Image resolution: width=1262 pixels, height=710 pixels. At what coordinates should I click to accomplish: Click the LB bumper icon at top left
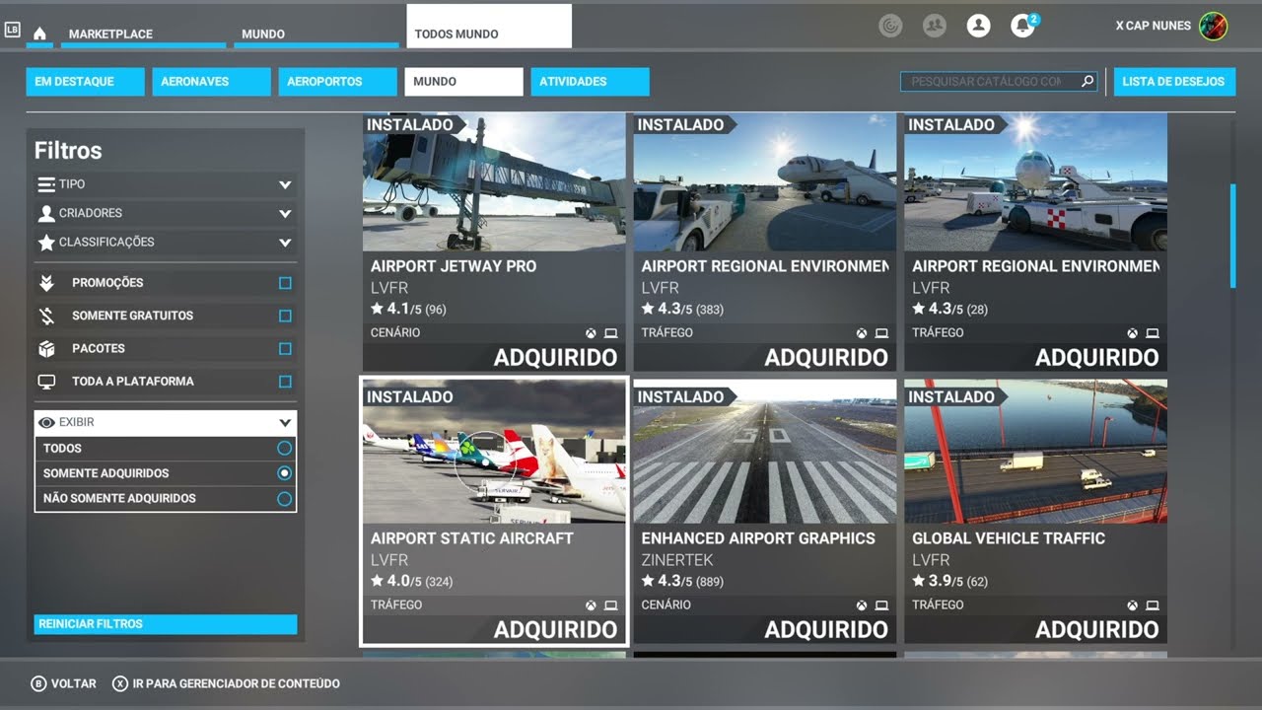click(12, 30)
